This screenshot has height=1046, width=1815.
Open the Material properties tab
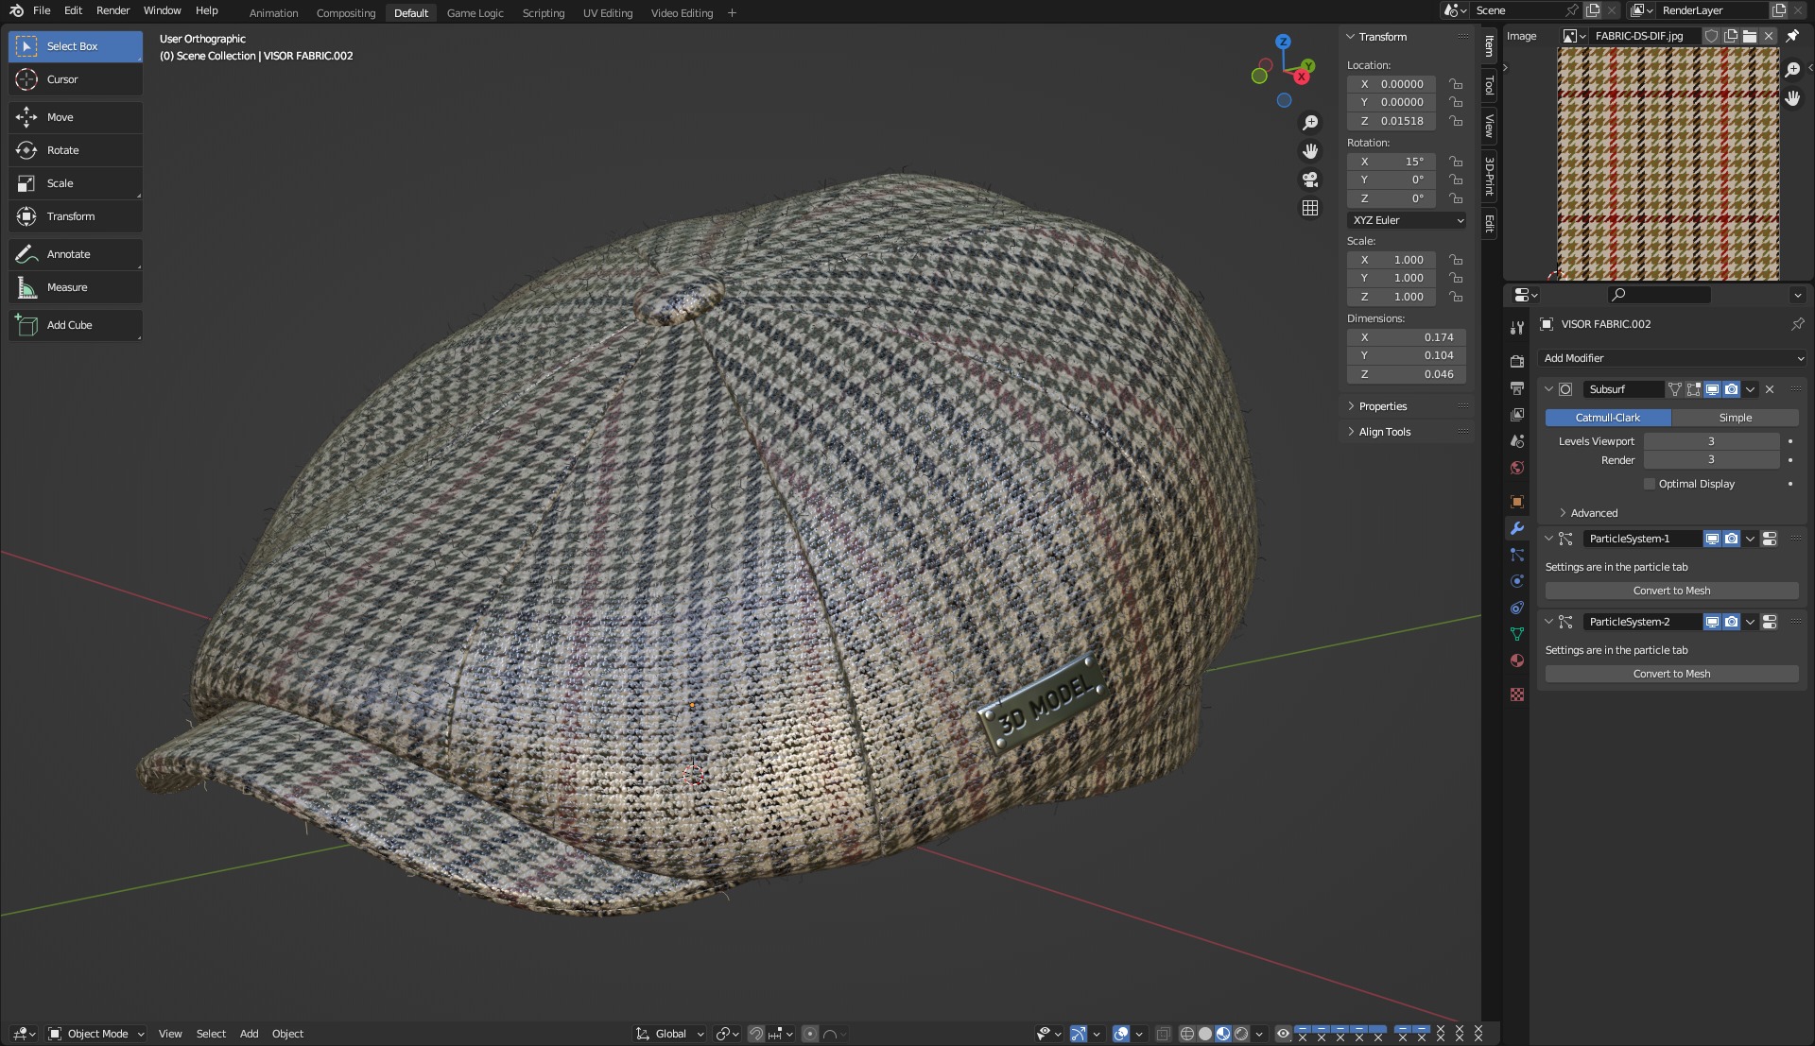coord(1517,660)
